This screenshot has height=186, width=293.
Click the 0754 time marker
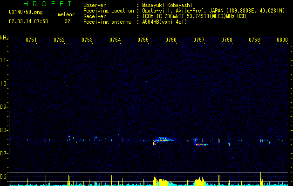pos(115,40)
